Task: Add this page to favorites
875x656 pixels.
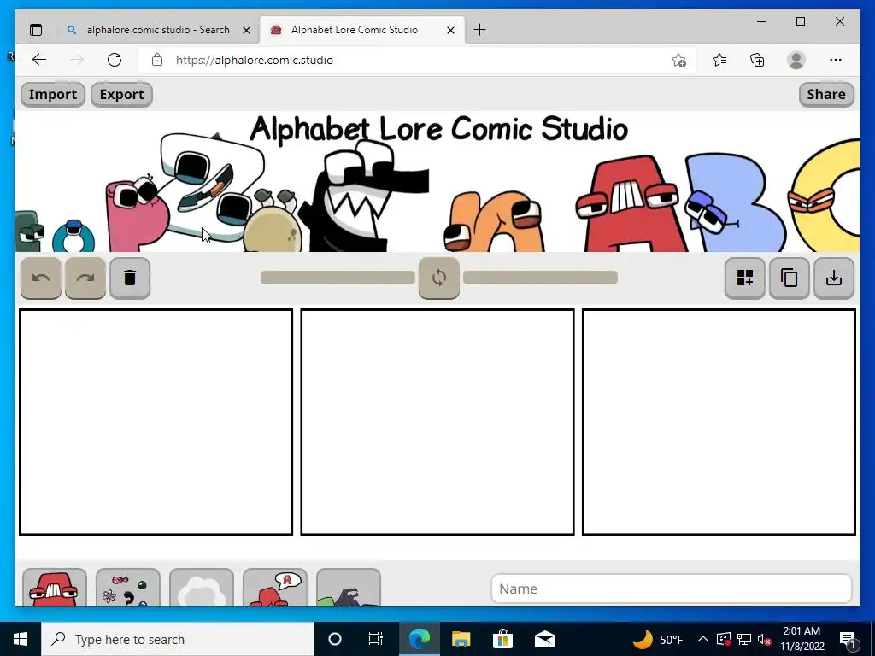Action: coord(678,61)
